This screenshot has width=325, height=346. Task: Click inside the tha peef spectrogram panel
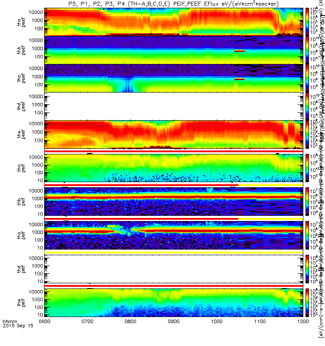174,22
